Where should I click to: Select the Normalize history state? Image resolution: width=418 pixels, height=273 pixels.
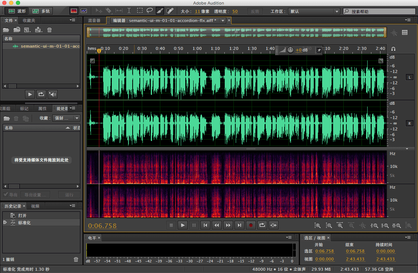coord(41,223)
